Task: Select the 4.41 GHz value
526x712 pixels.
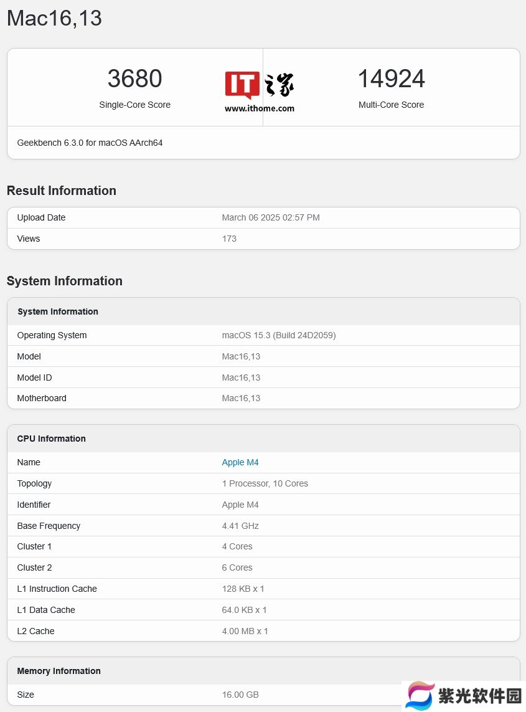Action: tap(240, 526)
